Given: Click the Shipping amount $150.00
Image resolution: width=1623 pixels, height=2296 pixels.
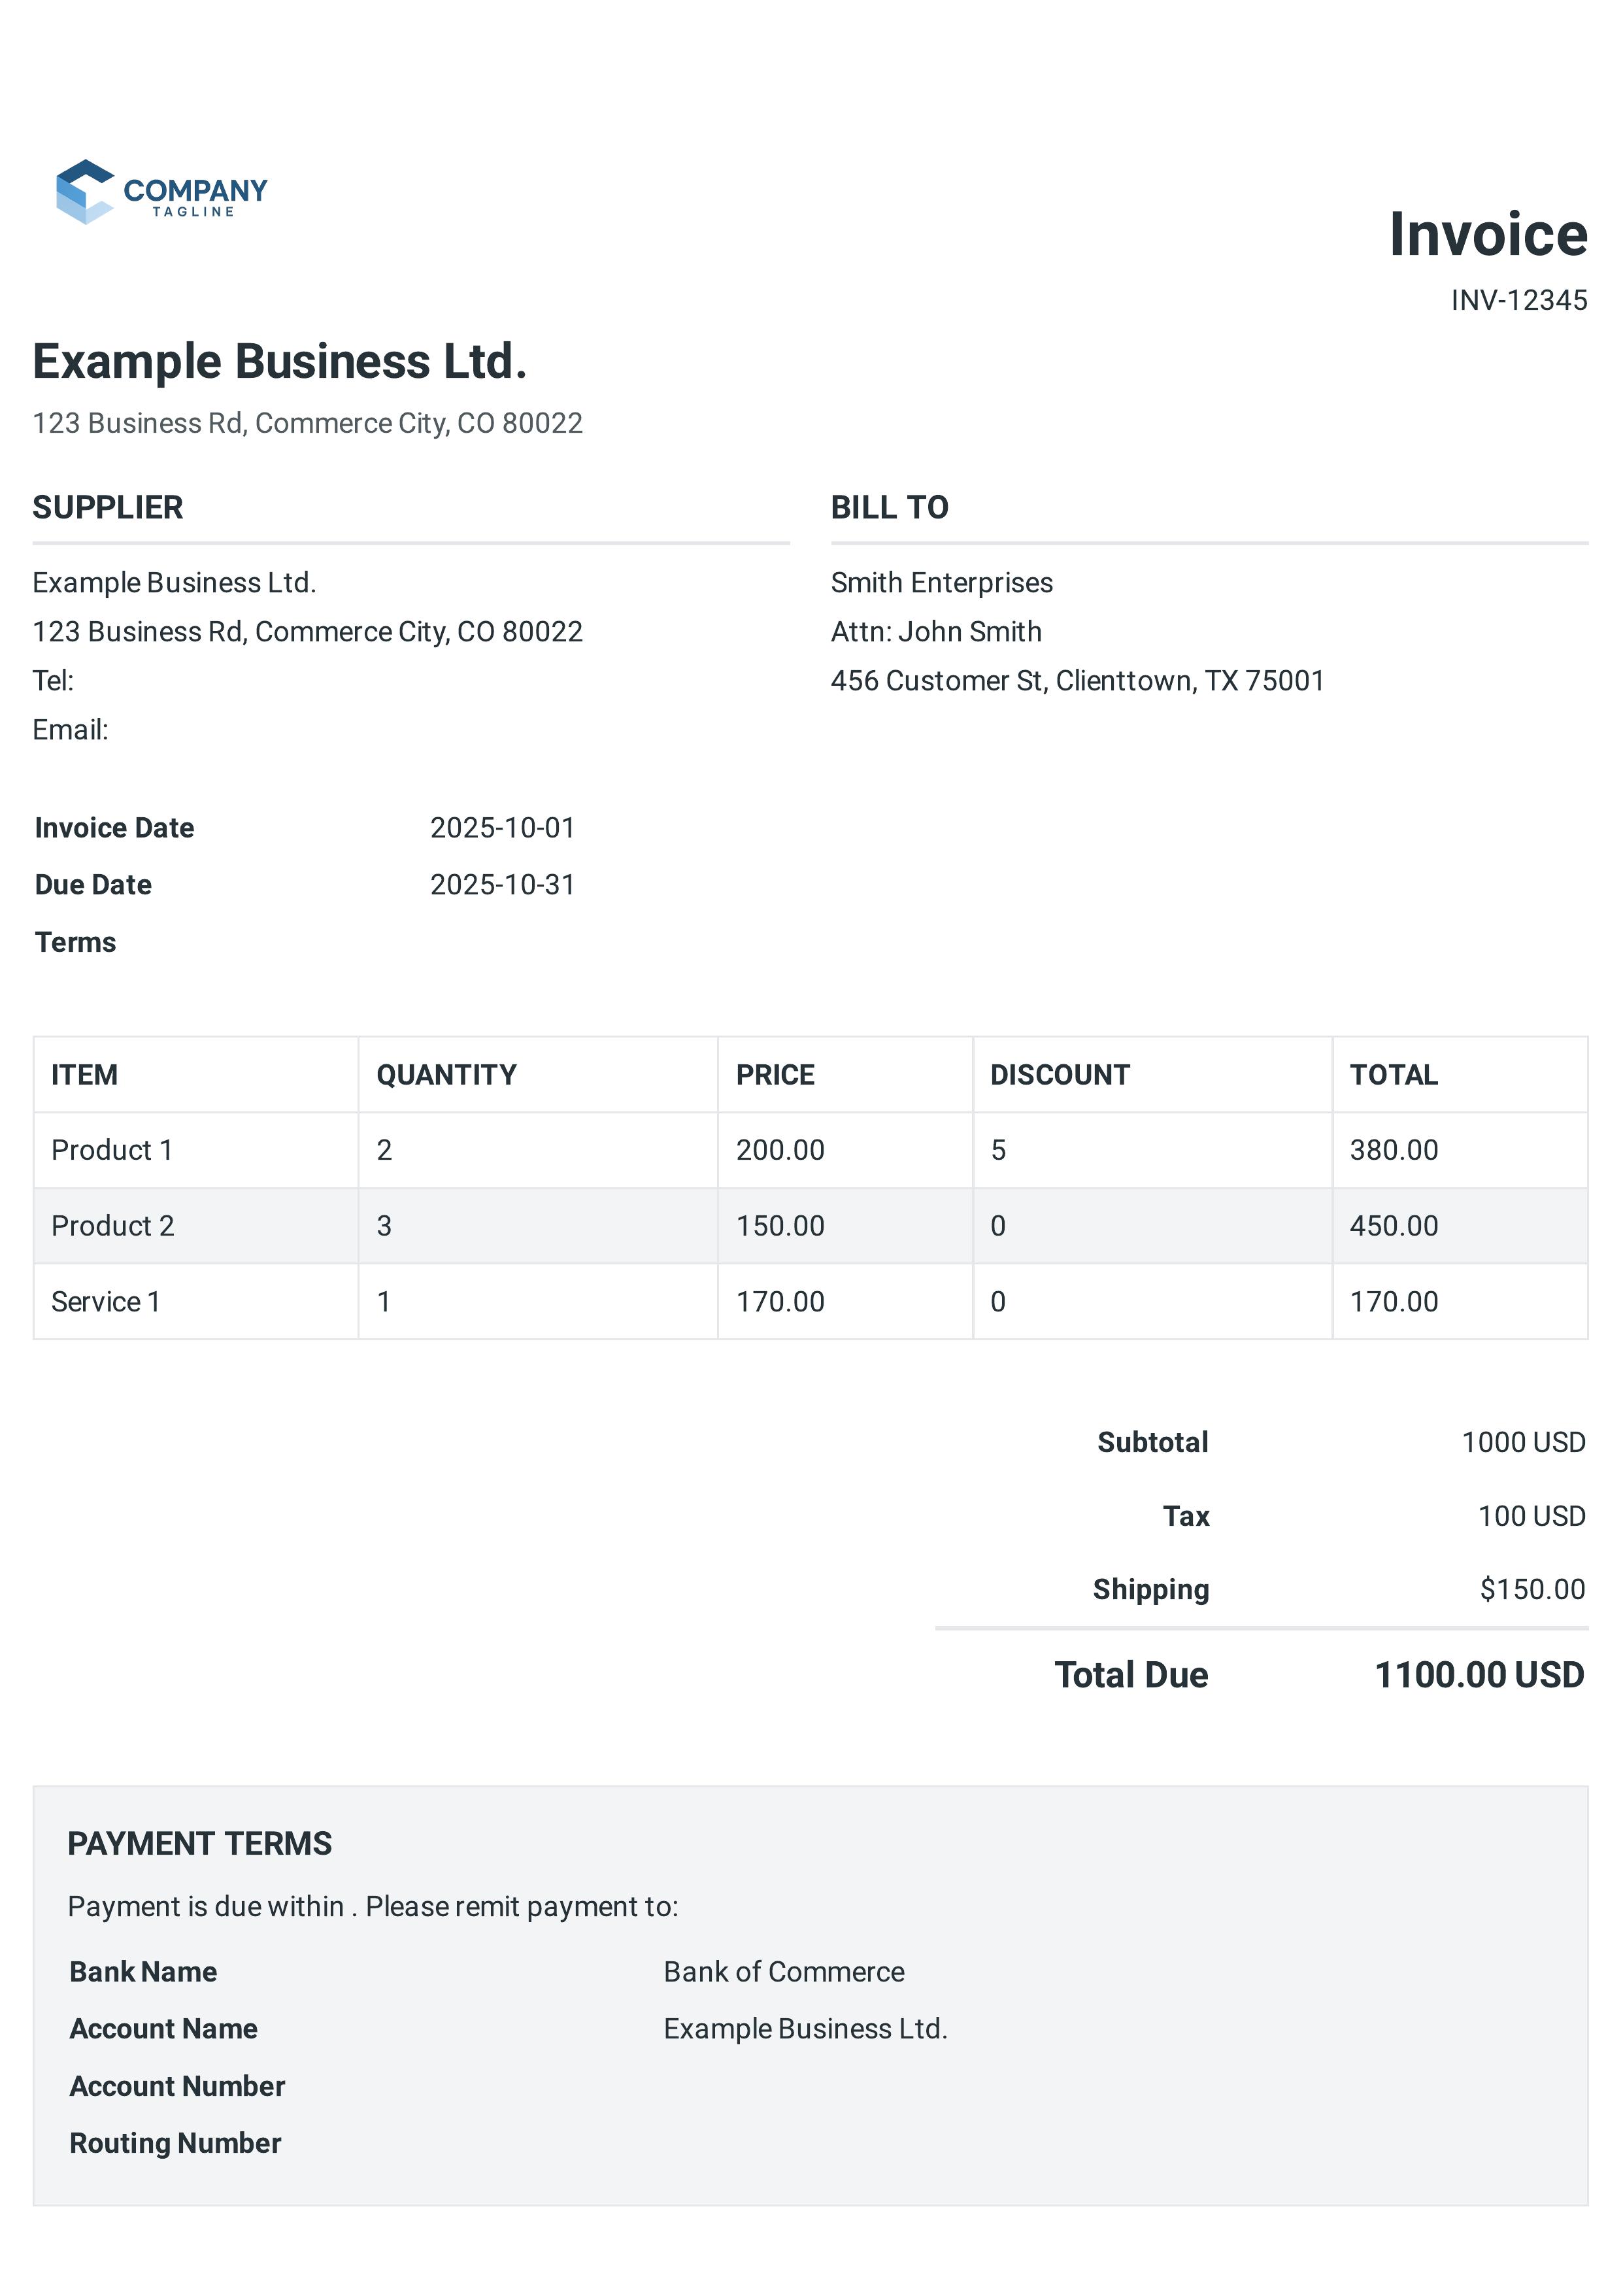Looking at the screenshot, I should 1532,1589.
